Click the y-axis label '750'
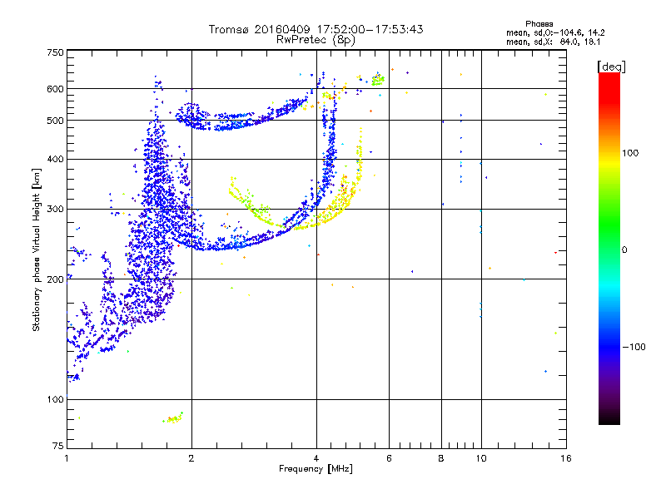 55,52
